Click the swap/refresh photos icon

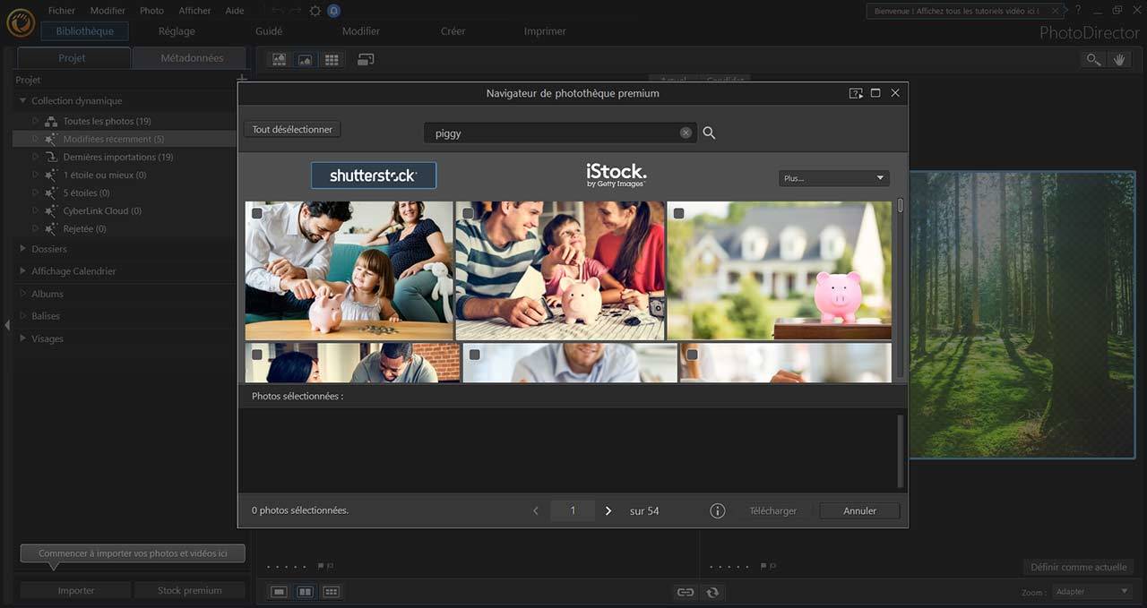(x=712, y=592)
